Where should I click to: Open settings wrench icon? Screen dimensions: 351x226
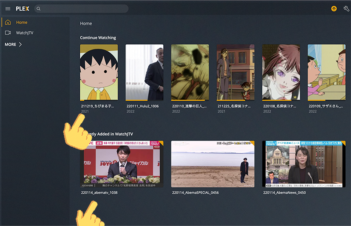click(346, 9)
